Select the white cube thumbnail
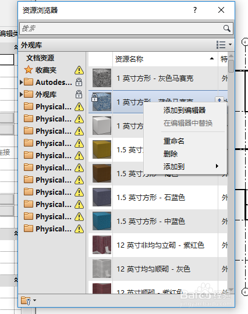The image size is (248, 314). coord(102,126)
